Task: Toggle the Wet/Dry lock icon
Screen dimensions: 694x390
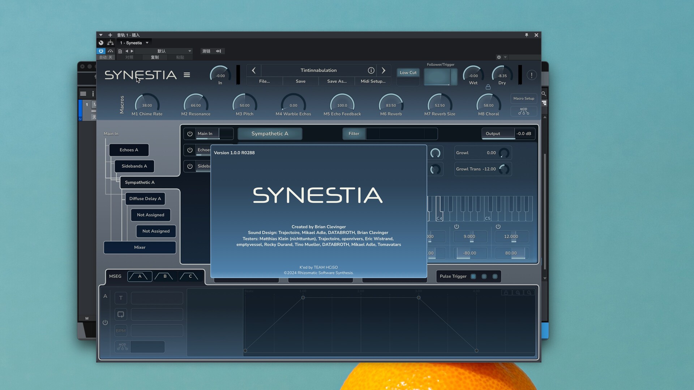Action: coord(488,87)
